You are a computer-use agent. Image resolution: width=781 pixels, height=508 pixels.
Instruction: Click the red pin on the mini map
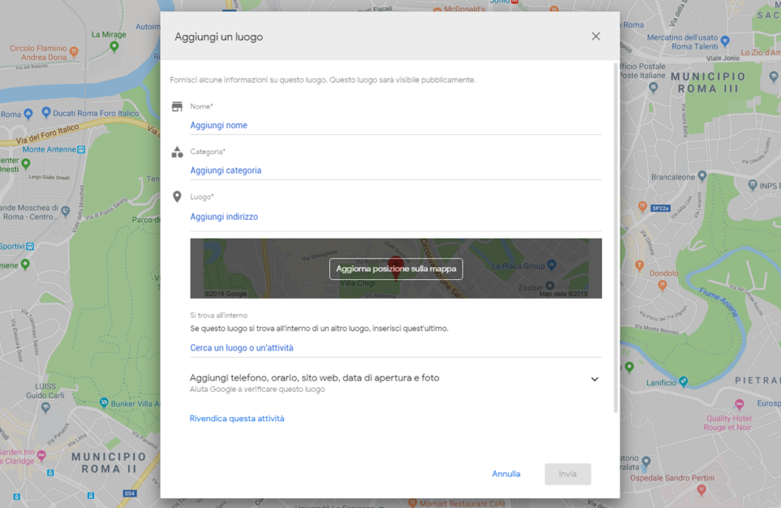[x=396, y=266]
